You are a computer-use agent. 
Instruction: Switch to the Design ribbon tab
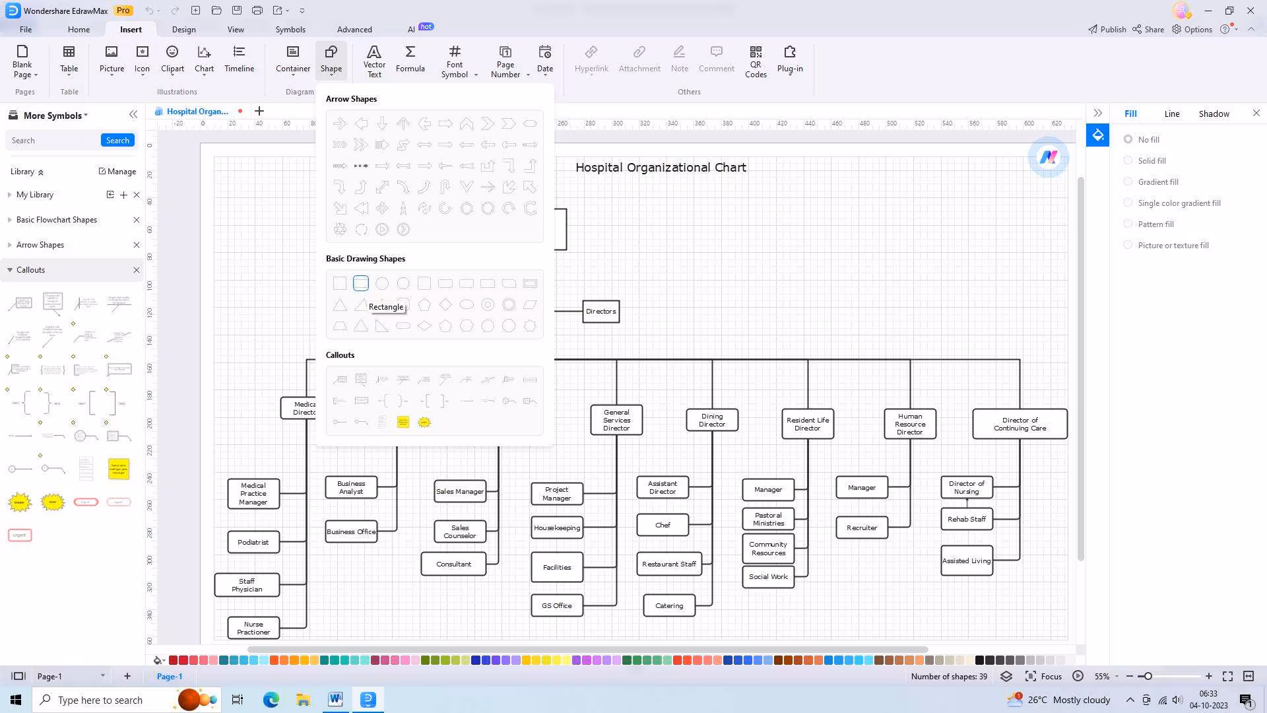[x=183, y=30]
